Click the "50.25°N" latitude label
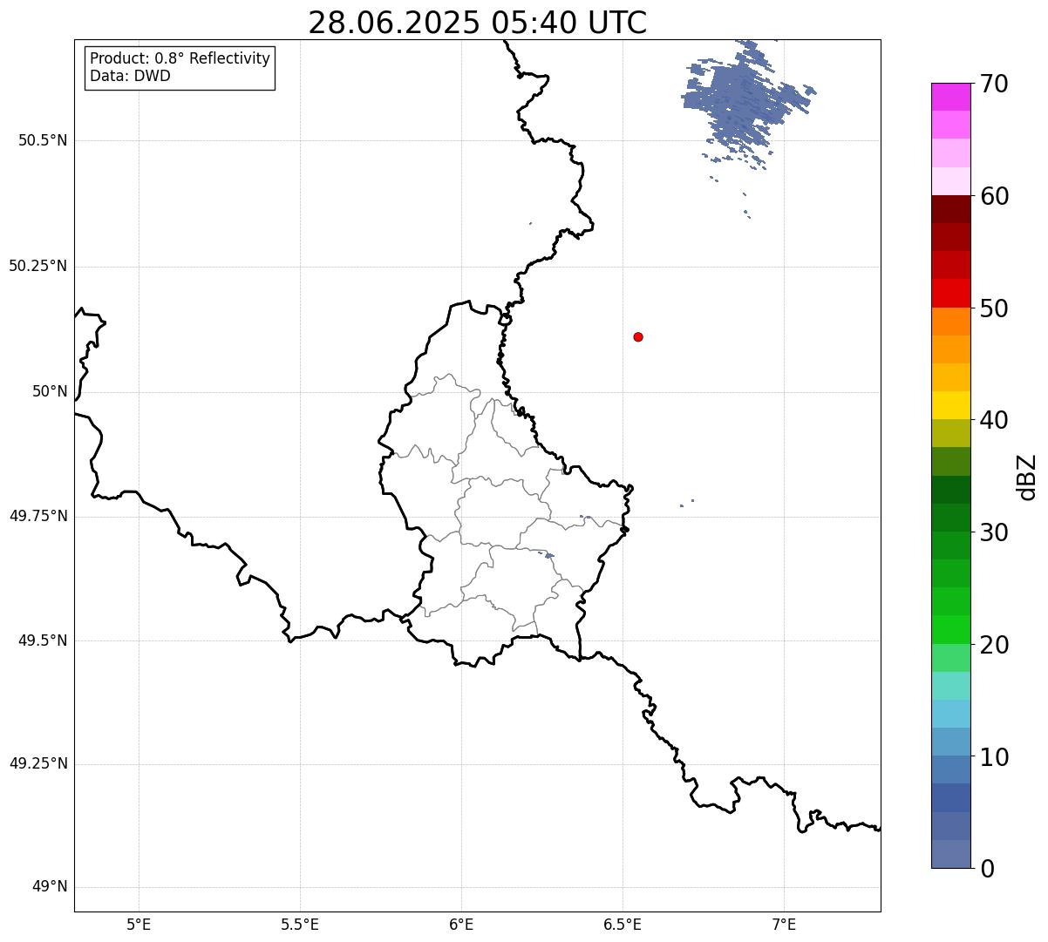The width and height of the screenshot is (1048, 942). click(38, 266)
